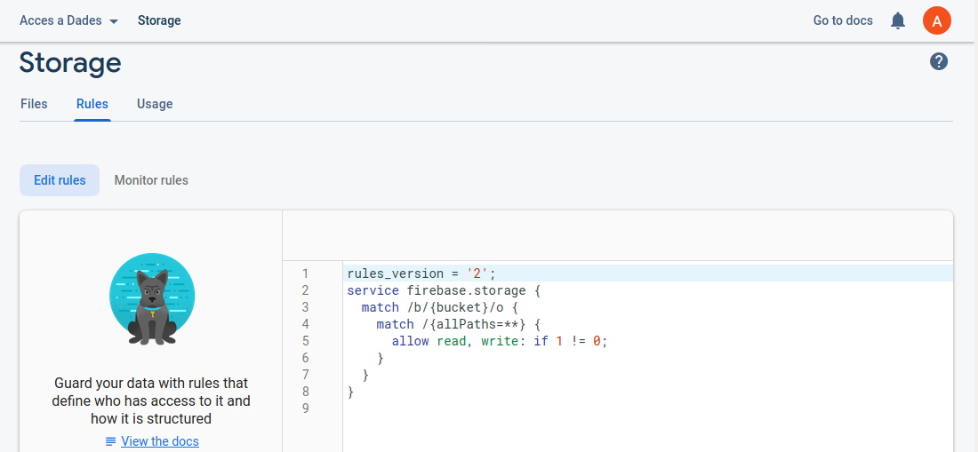
Task: Open the account avatar labeled A
Action: coord(937,20)
